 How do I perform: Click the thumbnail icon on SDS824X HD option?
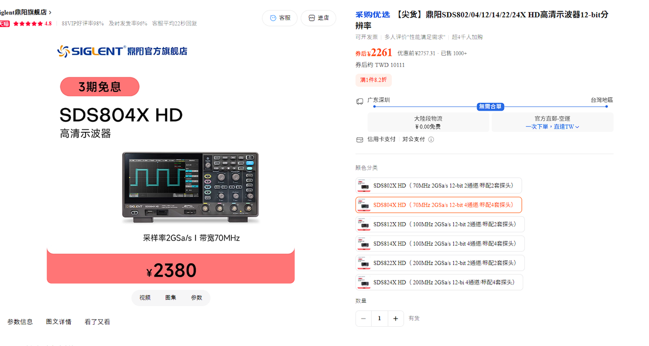364,282
